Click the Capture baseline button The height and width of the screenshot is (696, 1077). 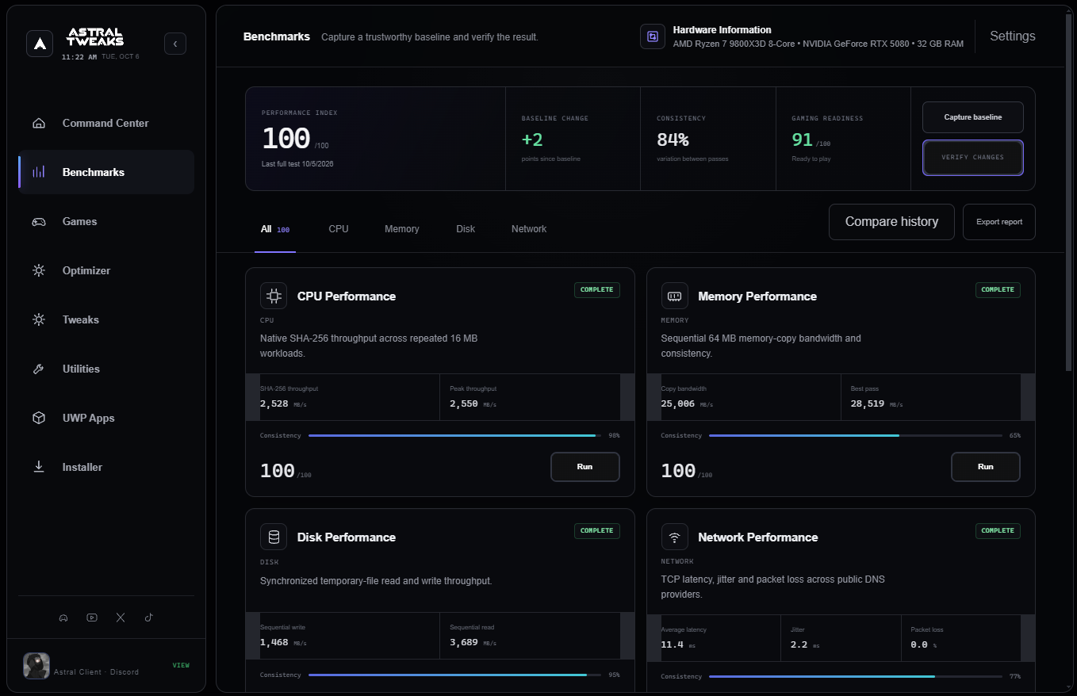pyautogui.click(x=973, y=117)
